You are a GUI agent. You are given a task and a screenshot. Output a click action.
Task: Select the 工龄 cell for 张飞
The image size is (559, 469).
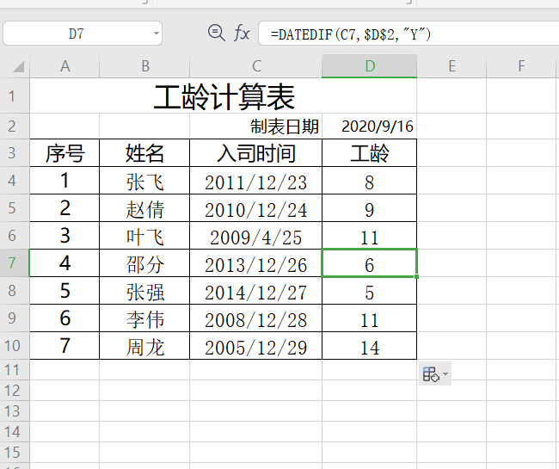point(369,181)
